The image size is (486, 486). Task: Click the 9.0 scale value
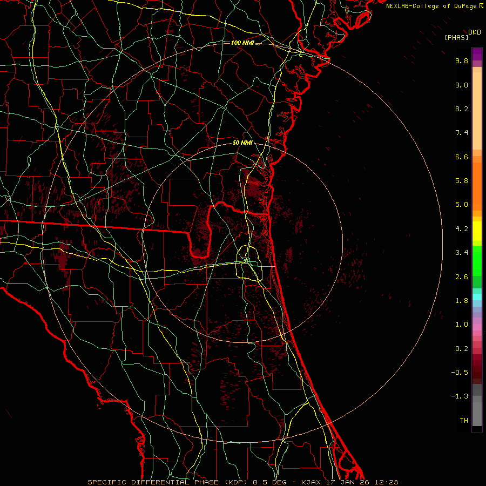[462, 85]
